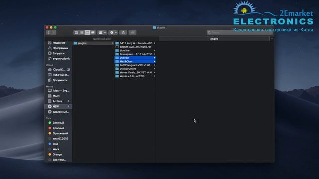This screenshot has height=179, width=319.
Task: Select the plugins folder in first column
Action: (93, 43)
